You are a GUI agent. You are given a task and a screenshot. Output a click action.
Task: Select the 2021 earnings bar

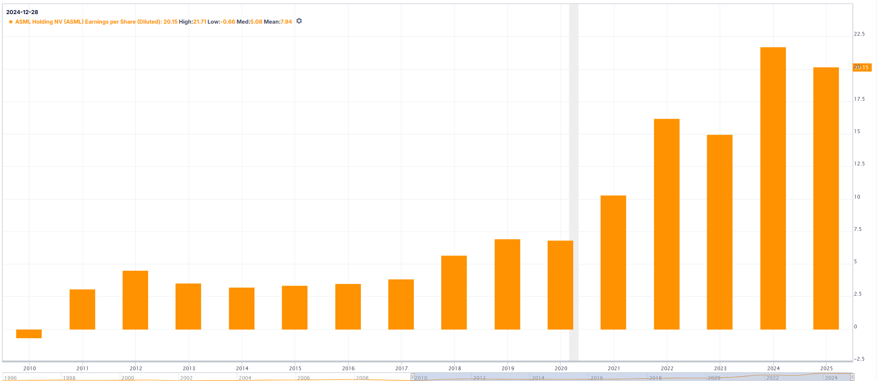coord(613,262)
